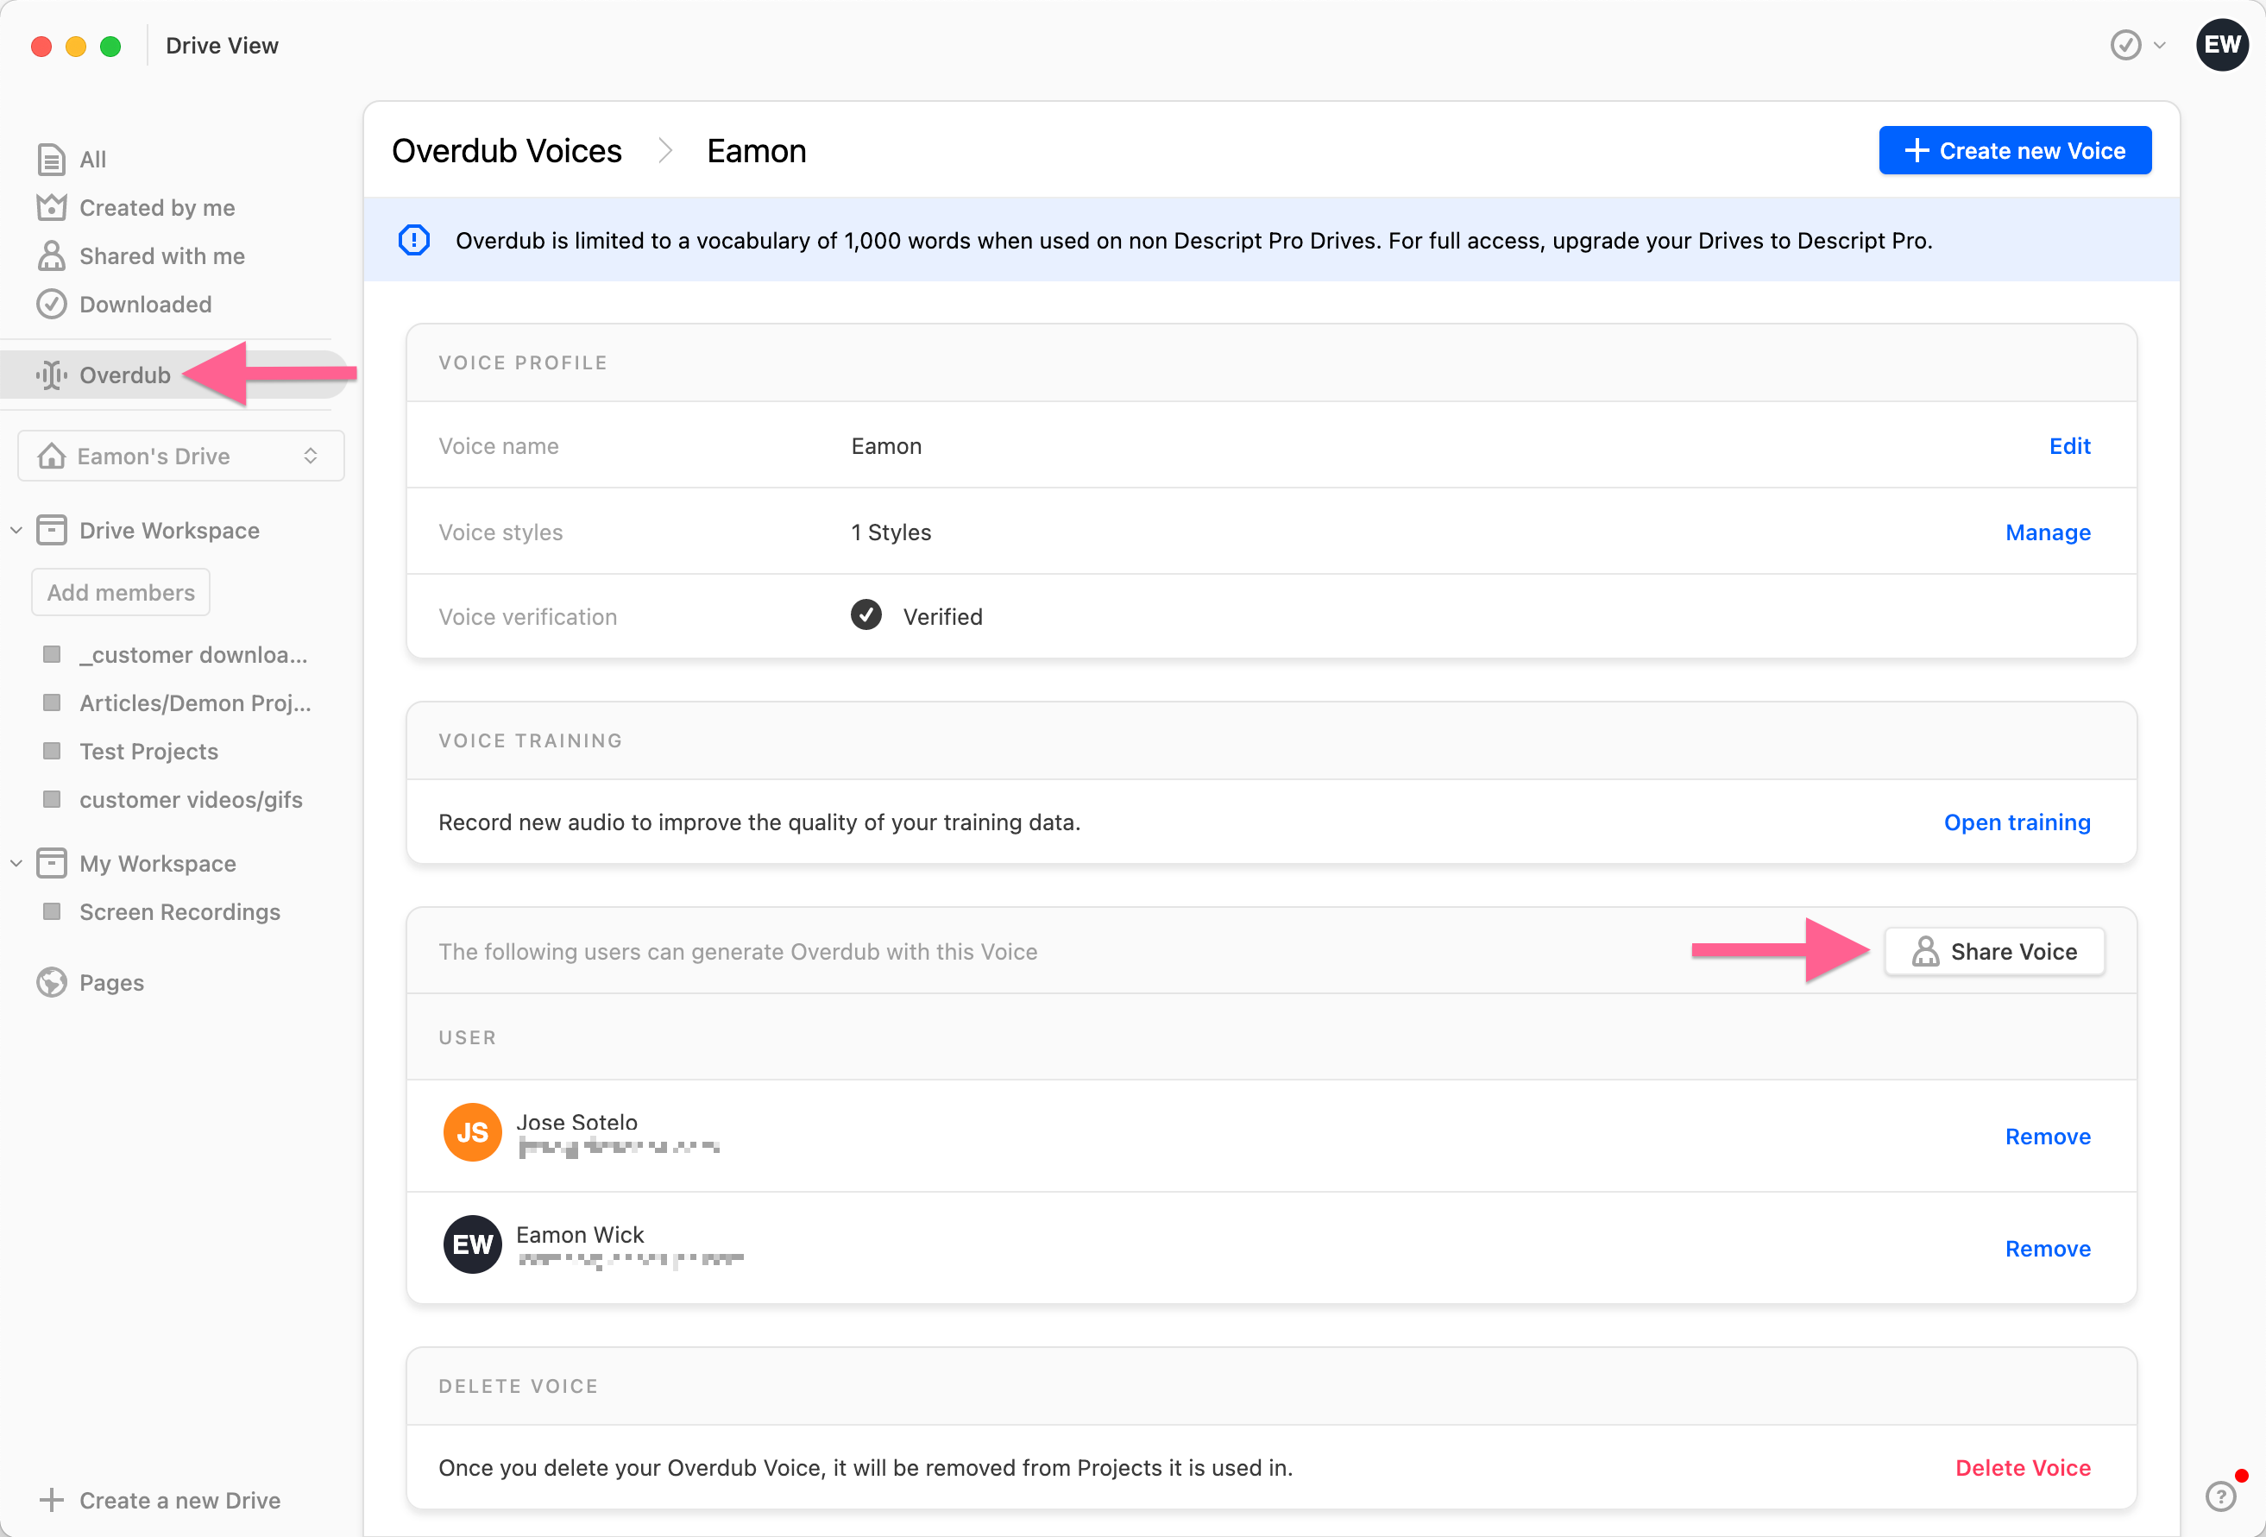Viewport: 2266px width, 1537px height.
Task: Open the Pages globe icon
Action: coord(51,982)
